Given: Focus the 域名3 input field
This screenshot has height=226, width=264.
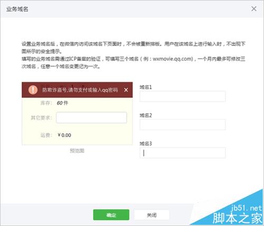Looking at the screenshot, I should click(183, 153).
